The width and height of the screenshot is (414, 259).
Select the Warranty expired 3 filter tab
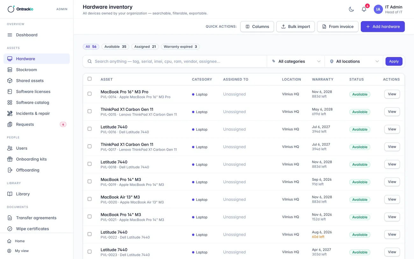pyautogui.click(x=180, y=47)
